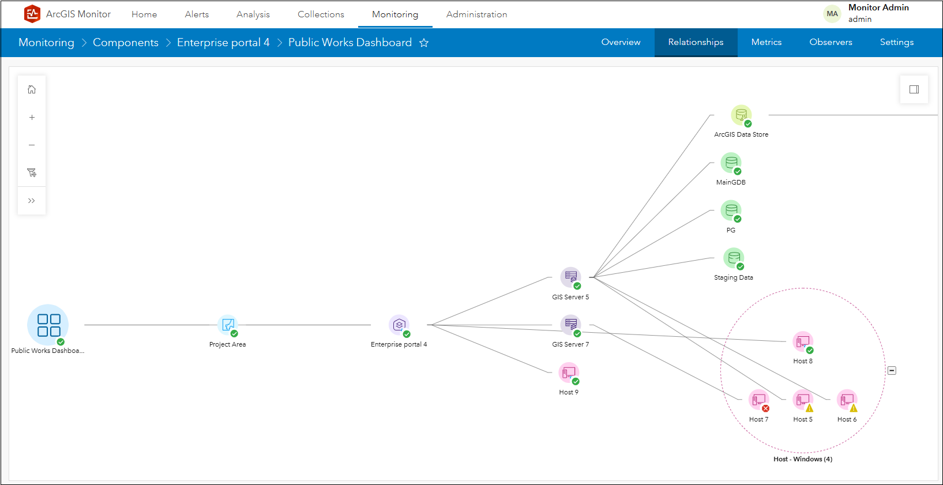Click the Host - Windows (4) group label

coord(803,459)
